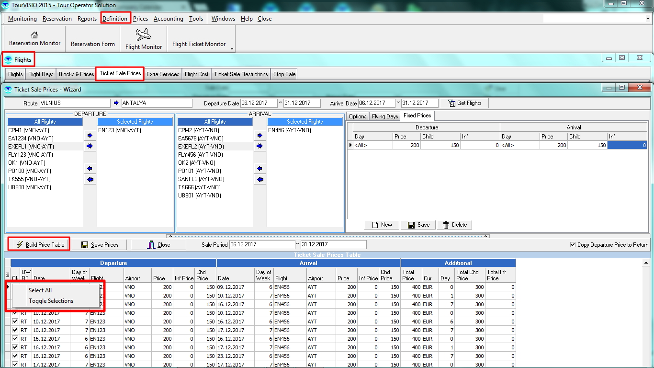The height and width of the screenshot is (368, 654).
Task: Add all arrival flights with double right arrow
Action: click(x=260, y=146)
